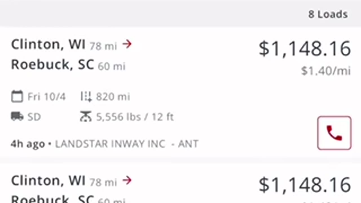Click the Fri 10/4 pickup date

(x=47, y=97)
